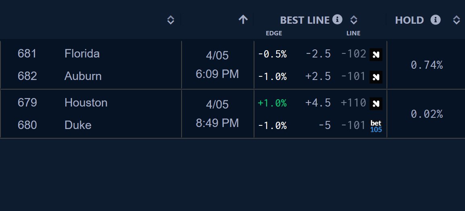
Task: Toggle sort on Hold column
Action: tap(457, 20)
